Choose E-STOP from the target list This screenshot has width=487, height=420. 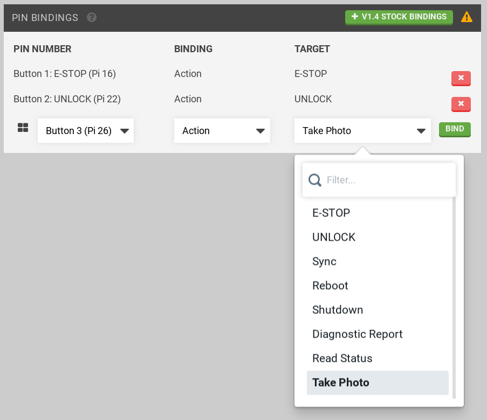[331, 213]
